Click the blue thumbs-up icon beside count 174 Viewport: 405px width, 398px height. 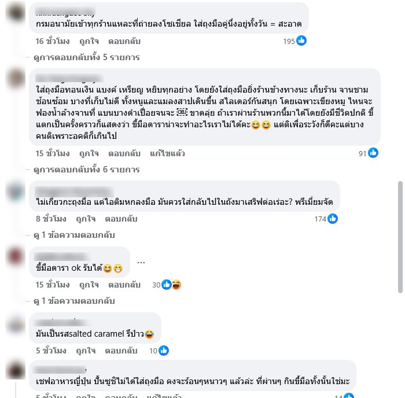pos(333,219)
